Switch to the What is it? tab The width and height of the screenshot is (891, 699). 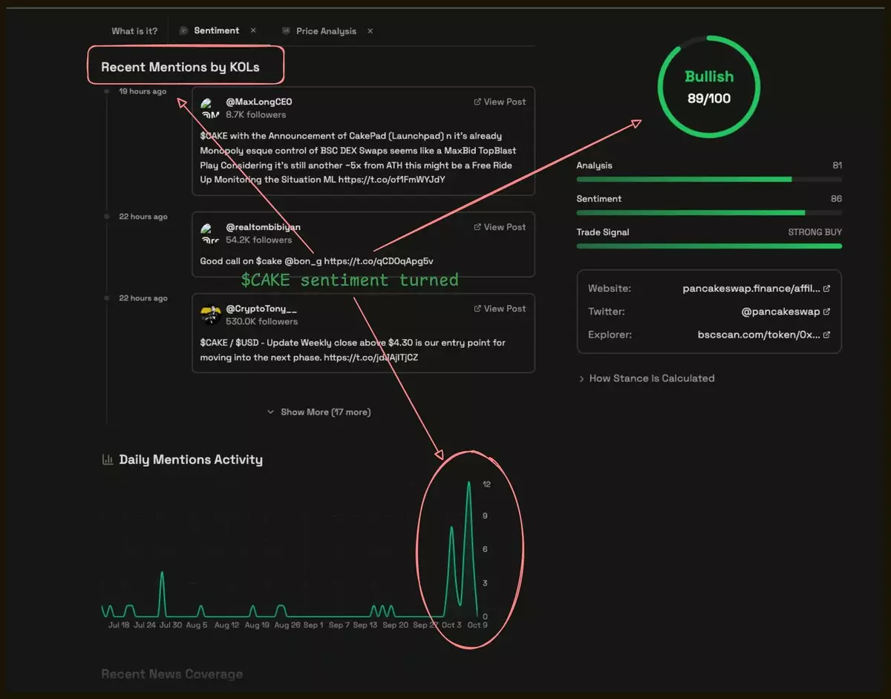(x=134, y=31)
